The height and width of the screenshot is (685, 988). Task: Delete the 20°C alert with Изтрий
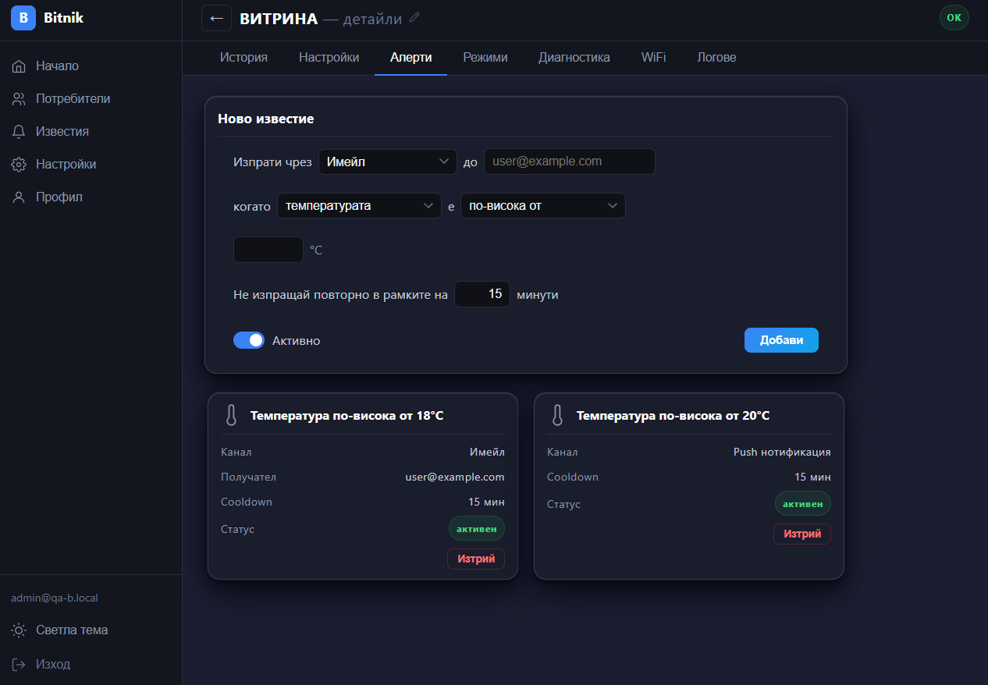(802, 534)
